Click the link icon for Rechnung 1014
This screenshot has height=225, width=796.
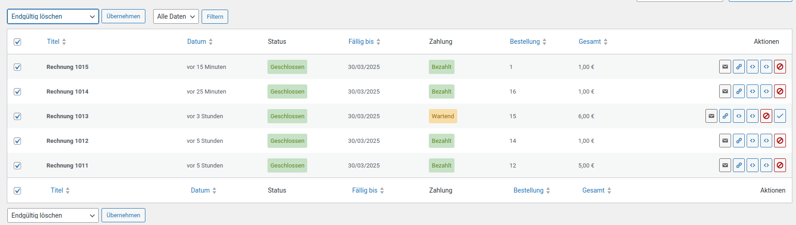(x=739, y=91)
